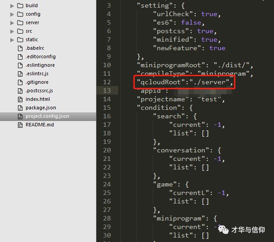Click the "urlCheck" key text
Screen dimensions: 274x242
(173, 14)
